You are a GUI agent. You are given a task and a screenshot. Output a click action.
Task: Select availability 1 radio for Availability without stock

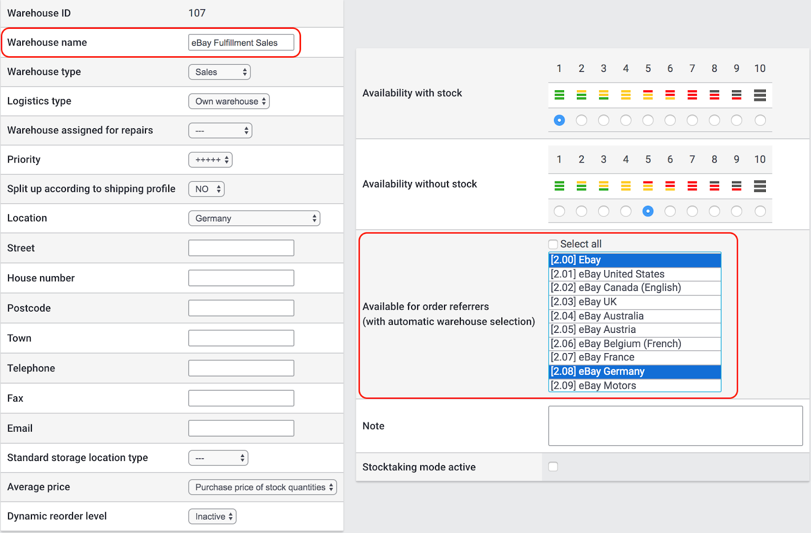pyautogui.click(x=559, y=211)
